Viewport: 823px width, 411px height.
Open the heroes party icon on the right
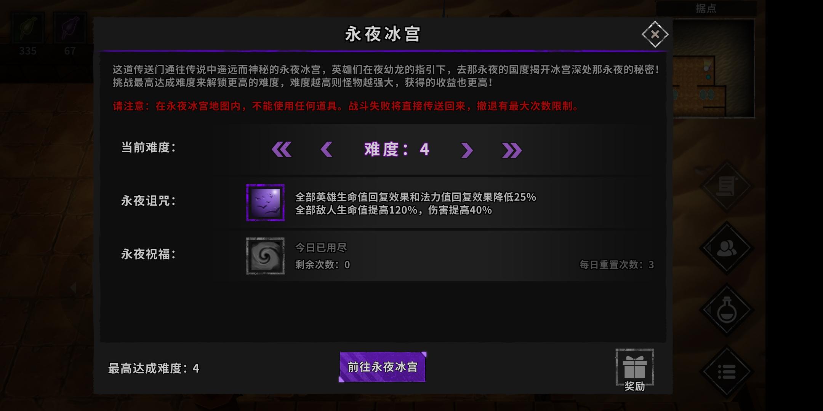727,248
